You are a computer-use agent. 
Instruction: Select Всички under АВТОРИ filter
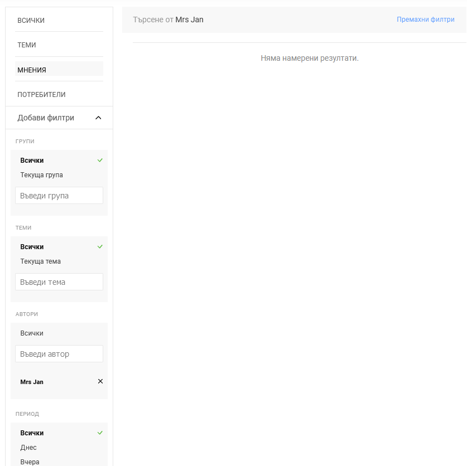[59, 333]
